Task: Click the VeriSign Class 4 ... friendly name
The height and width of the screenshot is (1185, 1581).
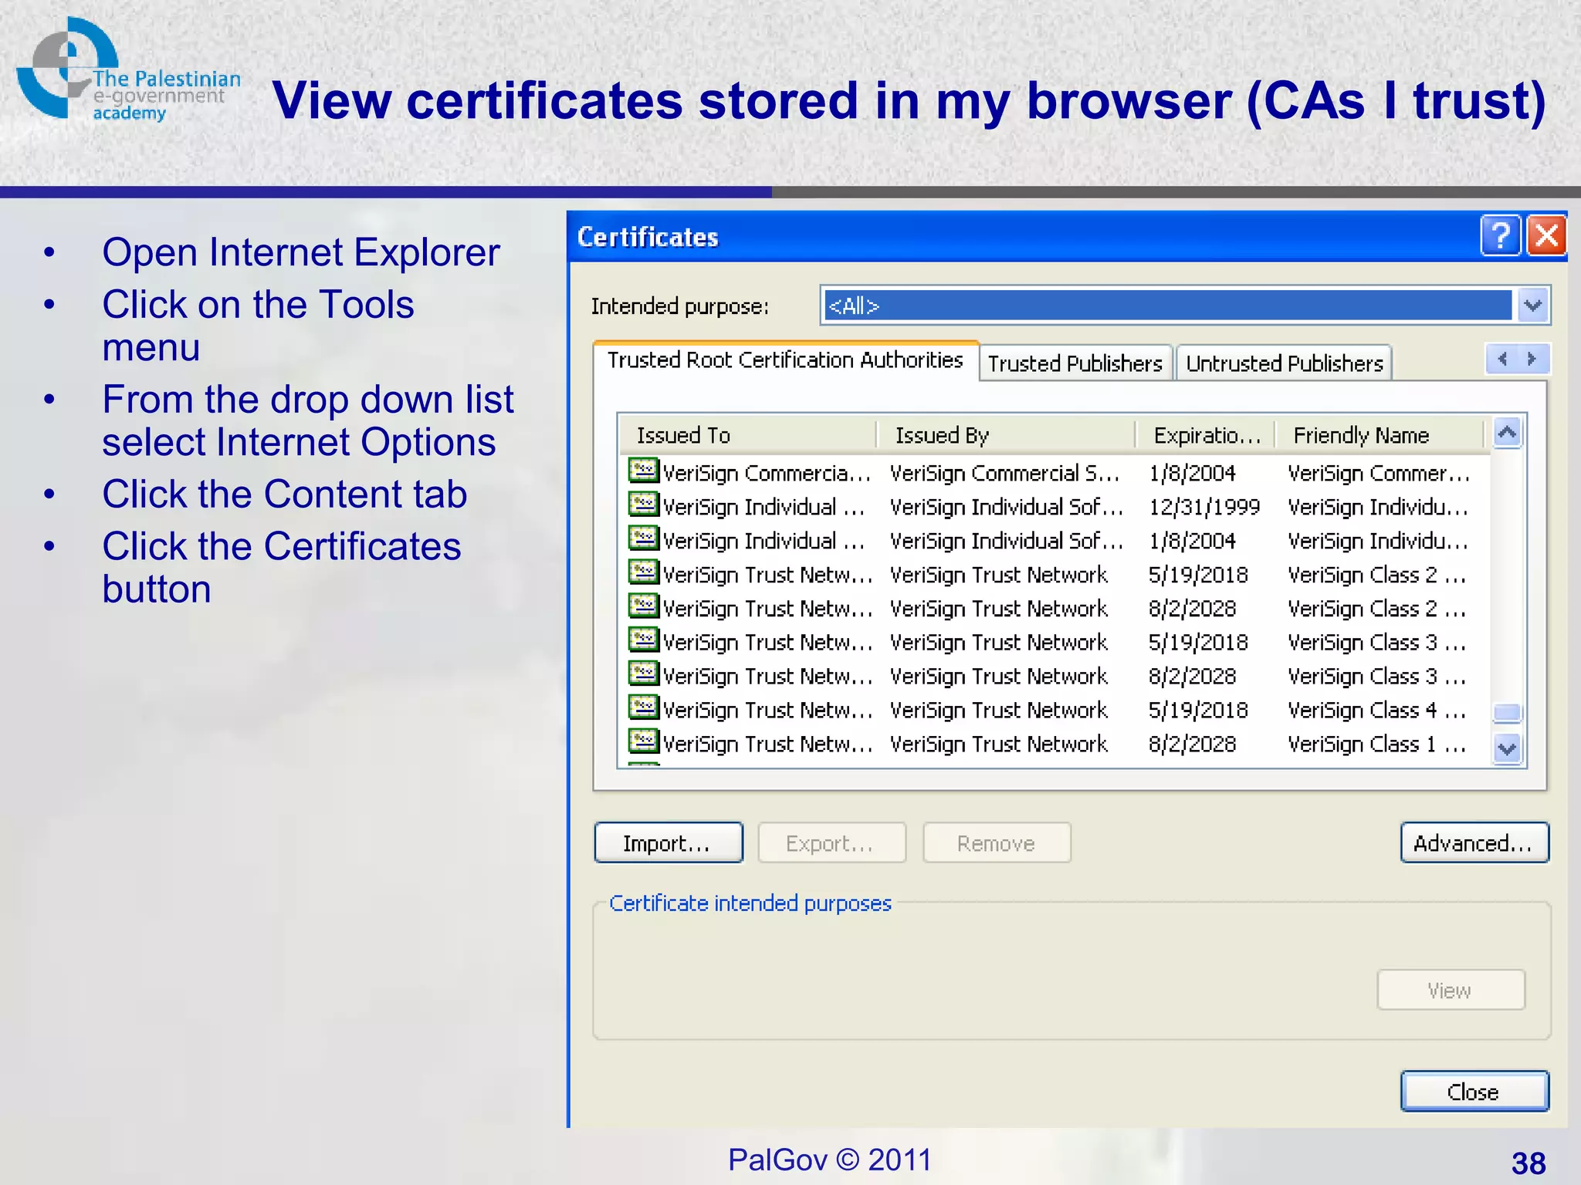Action: [x=1377, y=710]
